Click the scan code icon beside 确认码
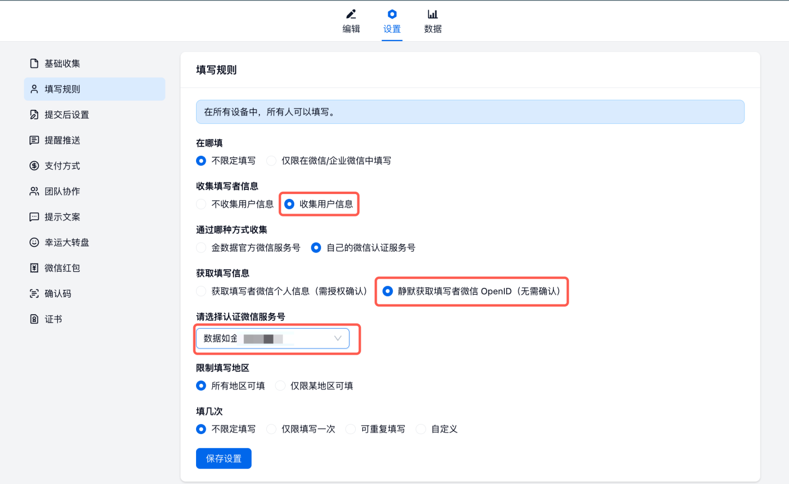Screen dimensions: 789x484 click(x=34, y=294)
